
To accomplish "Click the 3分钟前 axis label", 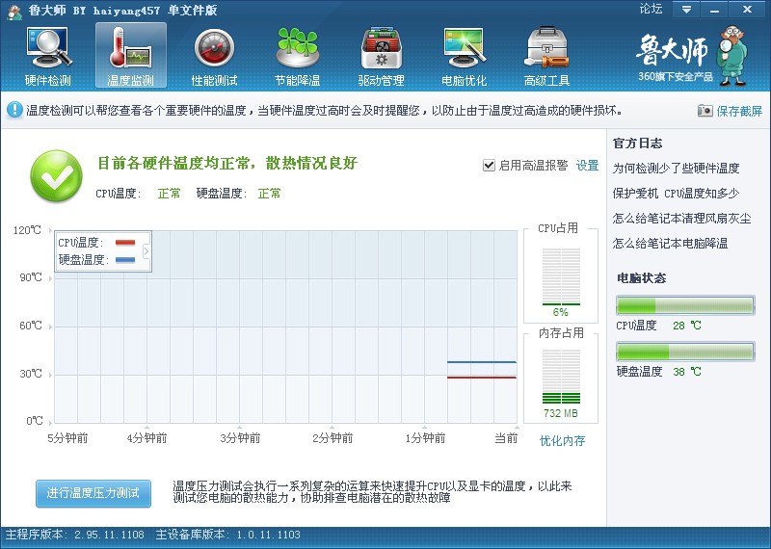I will (240, 438).
